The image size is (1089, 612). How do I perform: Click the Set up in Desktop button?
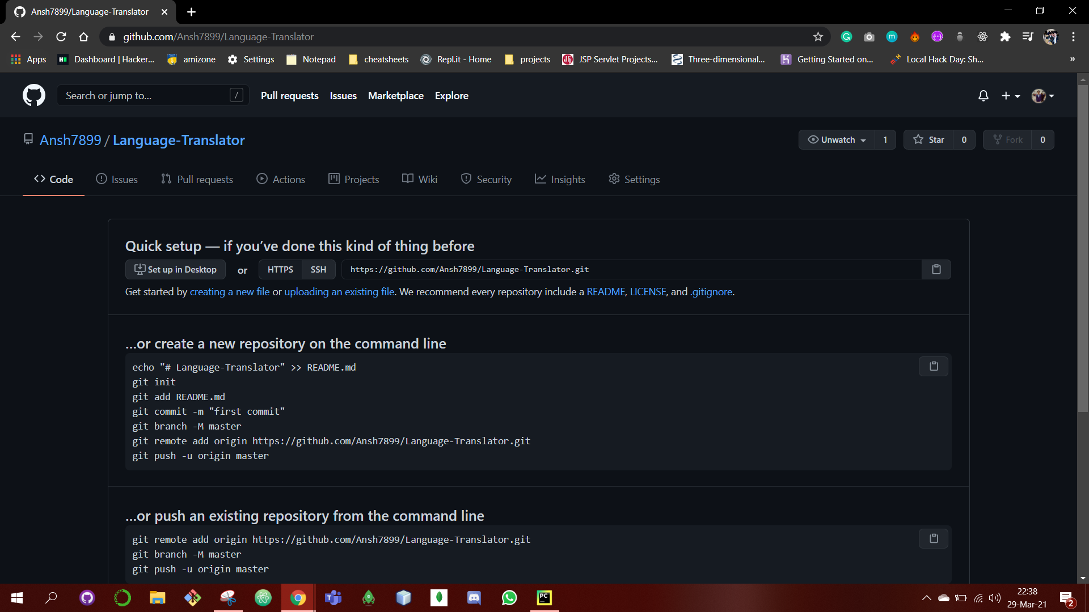[x=175, y=270]
